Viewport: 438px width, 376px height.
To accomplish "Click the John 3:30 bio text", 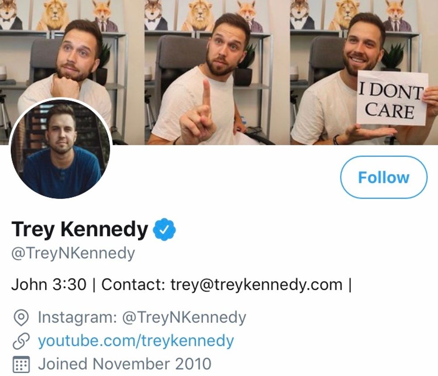I will pyautogui.click(x=49, y=284).
